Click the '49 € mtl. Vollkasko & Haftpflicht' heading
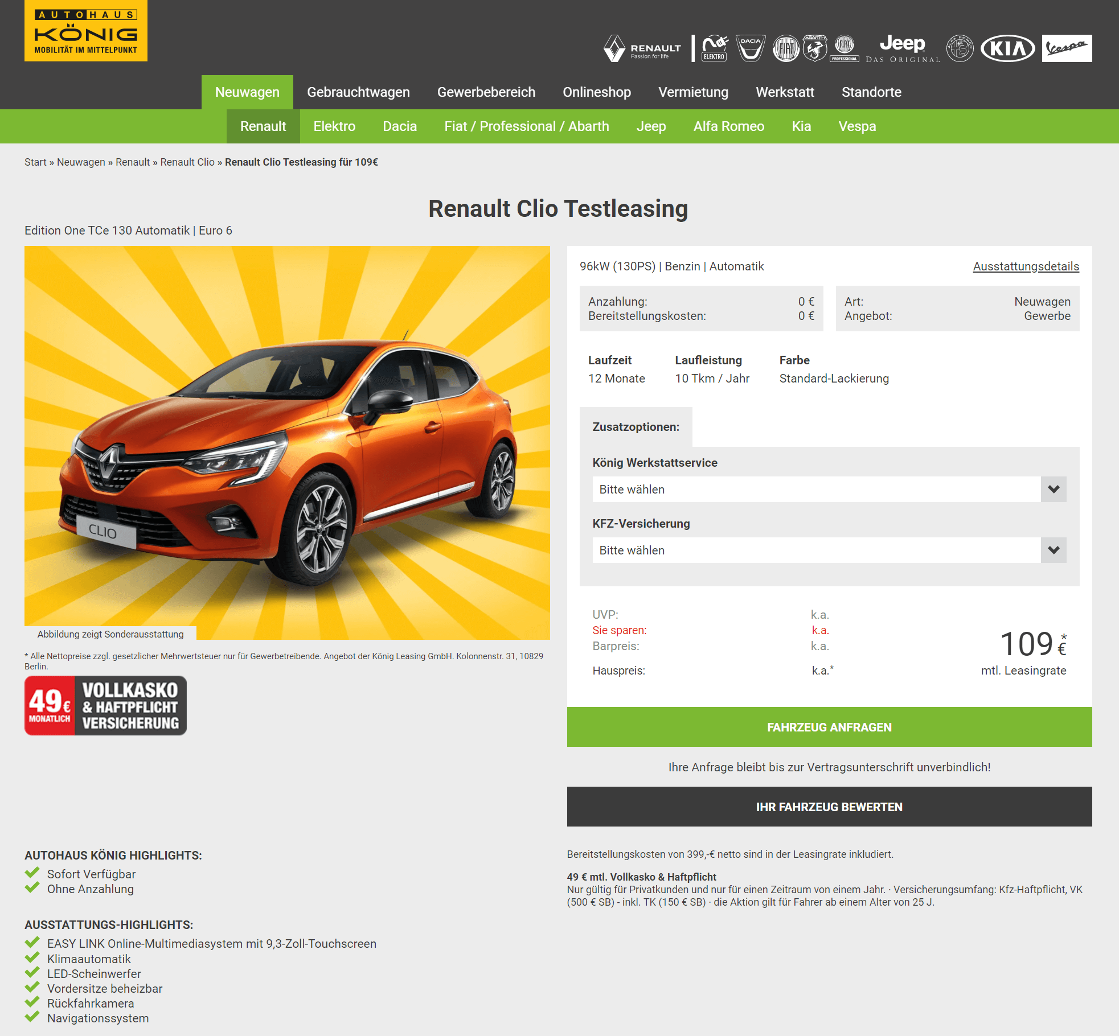Viewport: 1119px width, 1036px height. (641, 877)
